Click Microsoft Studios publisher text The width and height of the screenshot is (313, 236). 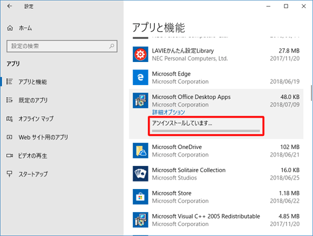(x=174, y=178)
